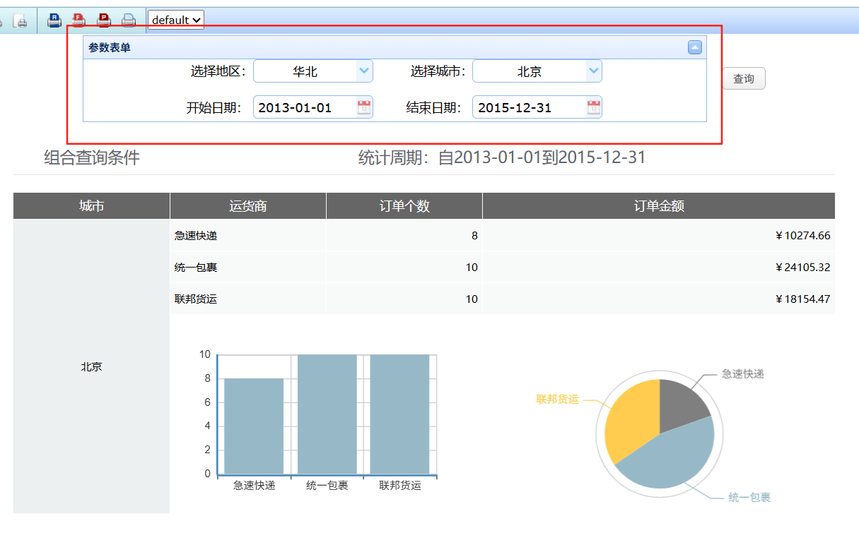Click the gray 急速快递 pie slice

[x=680, y=402]
